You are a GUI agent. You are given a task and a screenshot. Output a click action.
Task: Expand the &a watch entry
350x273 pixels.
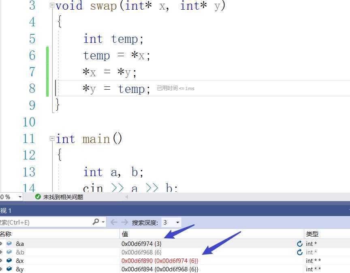[1, 244]
